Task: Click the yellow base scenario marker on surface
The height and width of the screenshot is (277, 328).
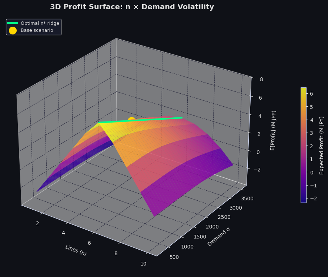Action: [x=131, y=120]
